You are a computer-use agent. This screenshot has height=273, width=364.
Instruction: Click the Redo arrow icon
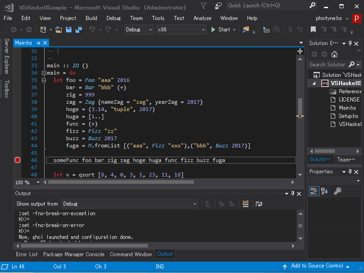click(108, 30)
